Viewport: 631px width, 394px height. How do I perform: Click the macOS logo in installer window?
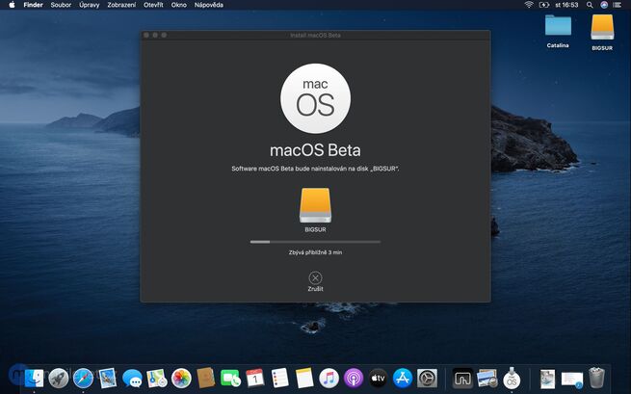click(x=315, y=98)
